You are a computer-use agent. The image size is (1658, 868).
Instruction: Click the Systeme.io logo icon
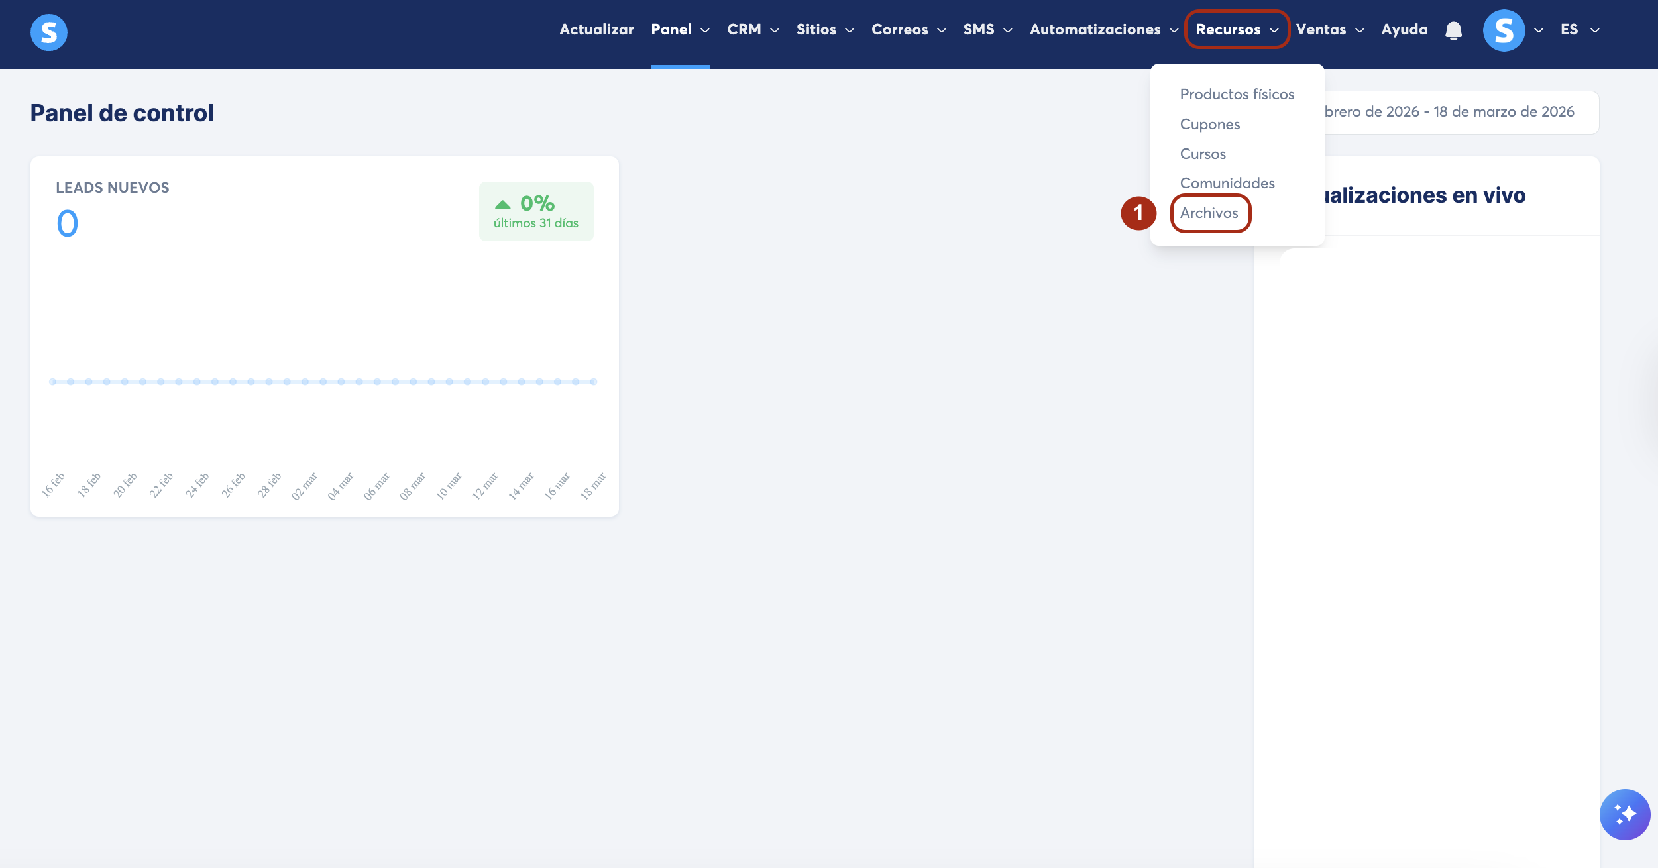pos(49,32)
